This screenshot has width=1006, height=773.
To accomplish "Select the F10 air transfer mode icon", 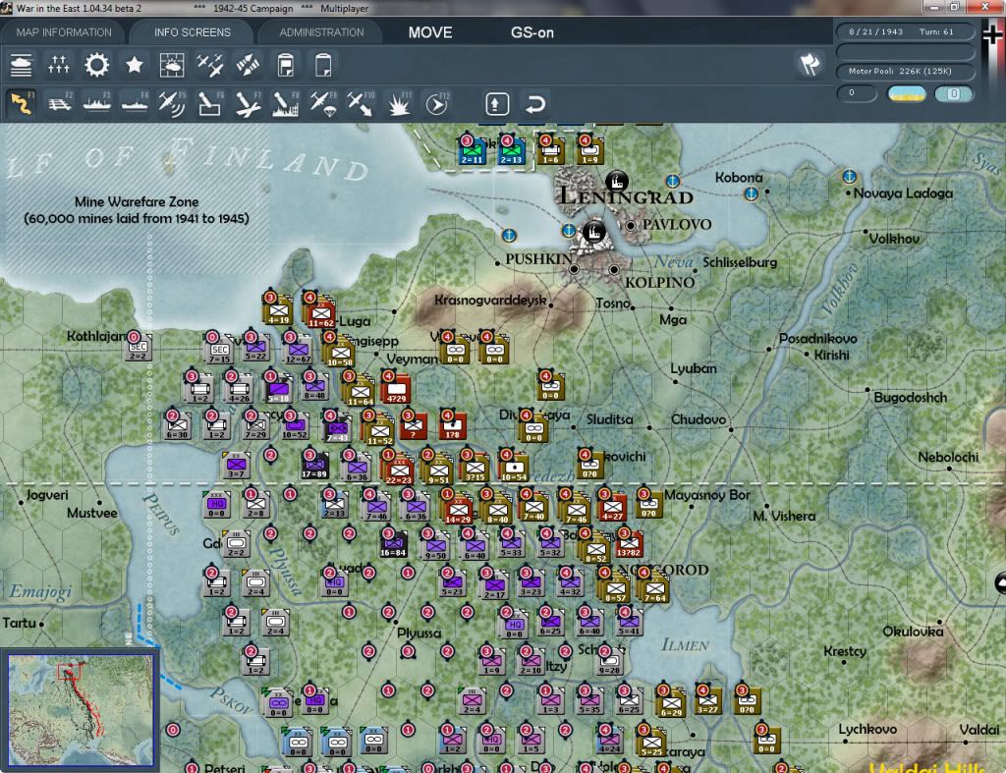I will (x=360, y=103).
